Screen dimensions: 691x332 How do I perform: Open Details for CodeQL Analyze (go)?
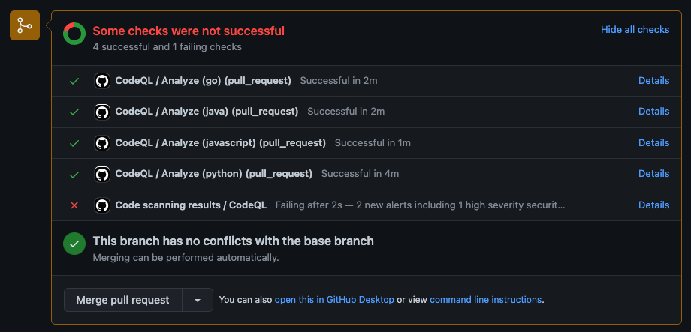pos(653,81)
